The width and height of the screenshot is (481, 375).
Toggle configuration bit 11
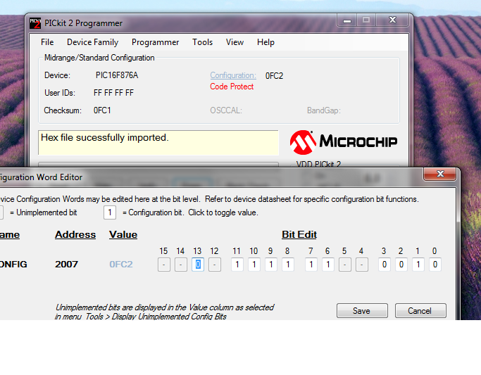[237, 265]
